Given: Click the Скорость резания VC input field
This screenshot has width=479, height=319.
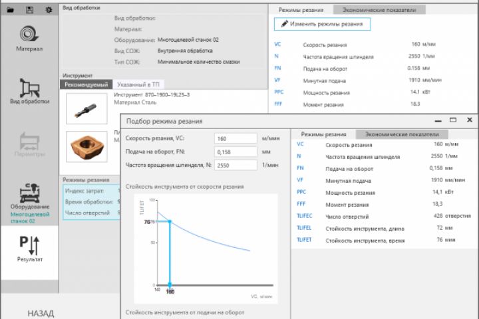Looking at the screenshot, I should coord(236,139).
